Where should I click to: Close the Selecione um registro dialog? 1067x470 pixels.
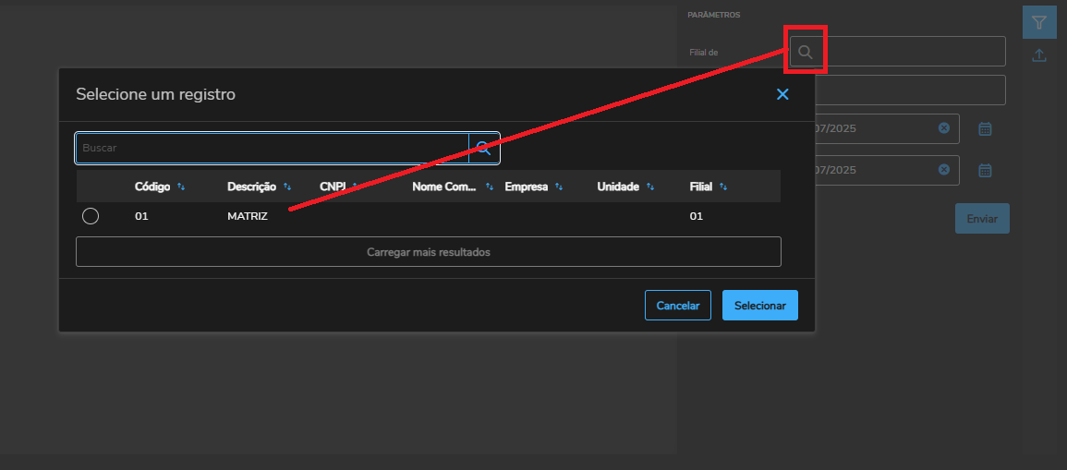782,94
